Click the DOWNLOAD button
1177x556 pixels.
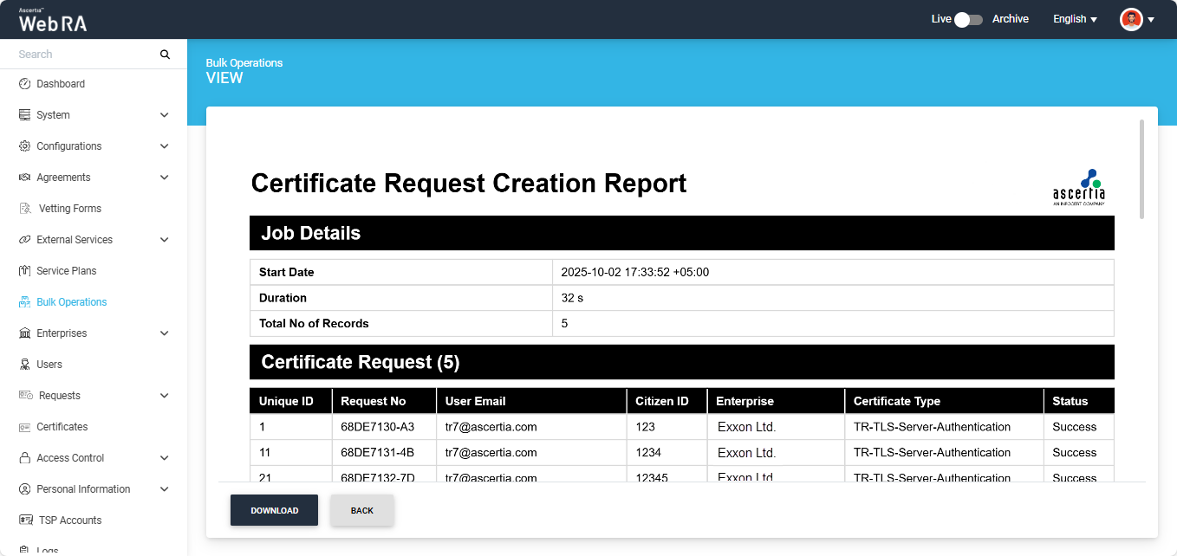(x=274, y=510)
